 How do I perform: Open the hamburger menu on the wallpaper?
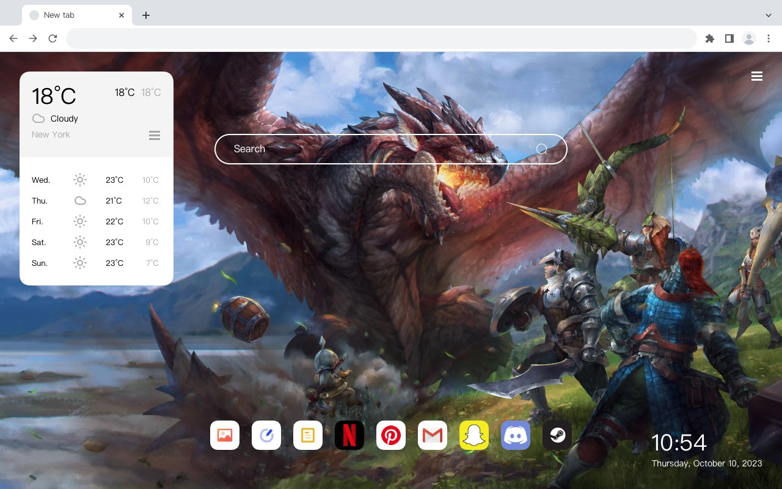(x=757, y=76)
